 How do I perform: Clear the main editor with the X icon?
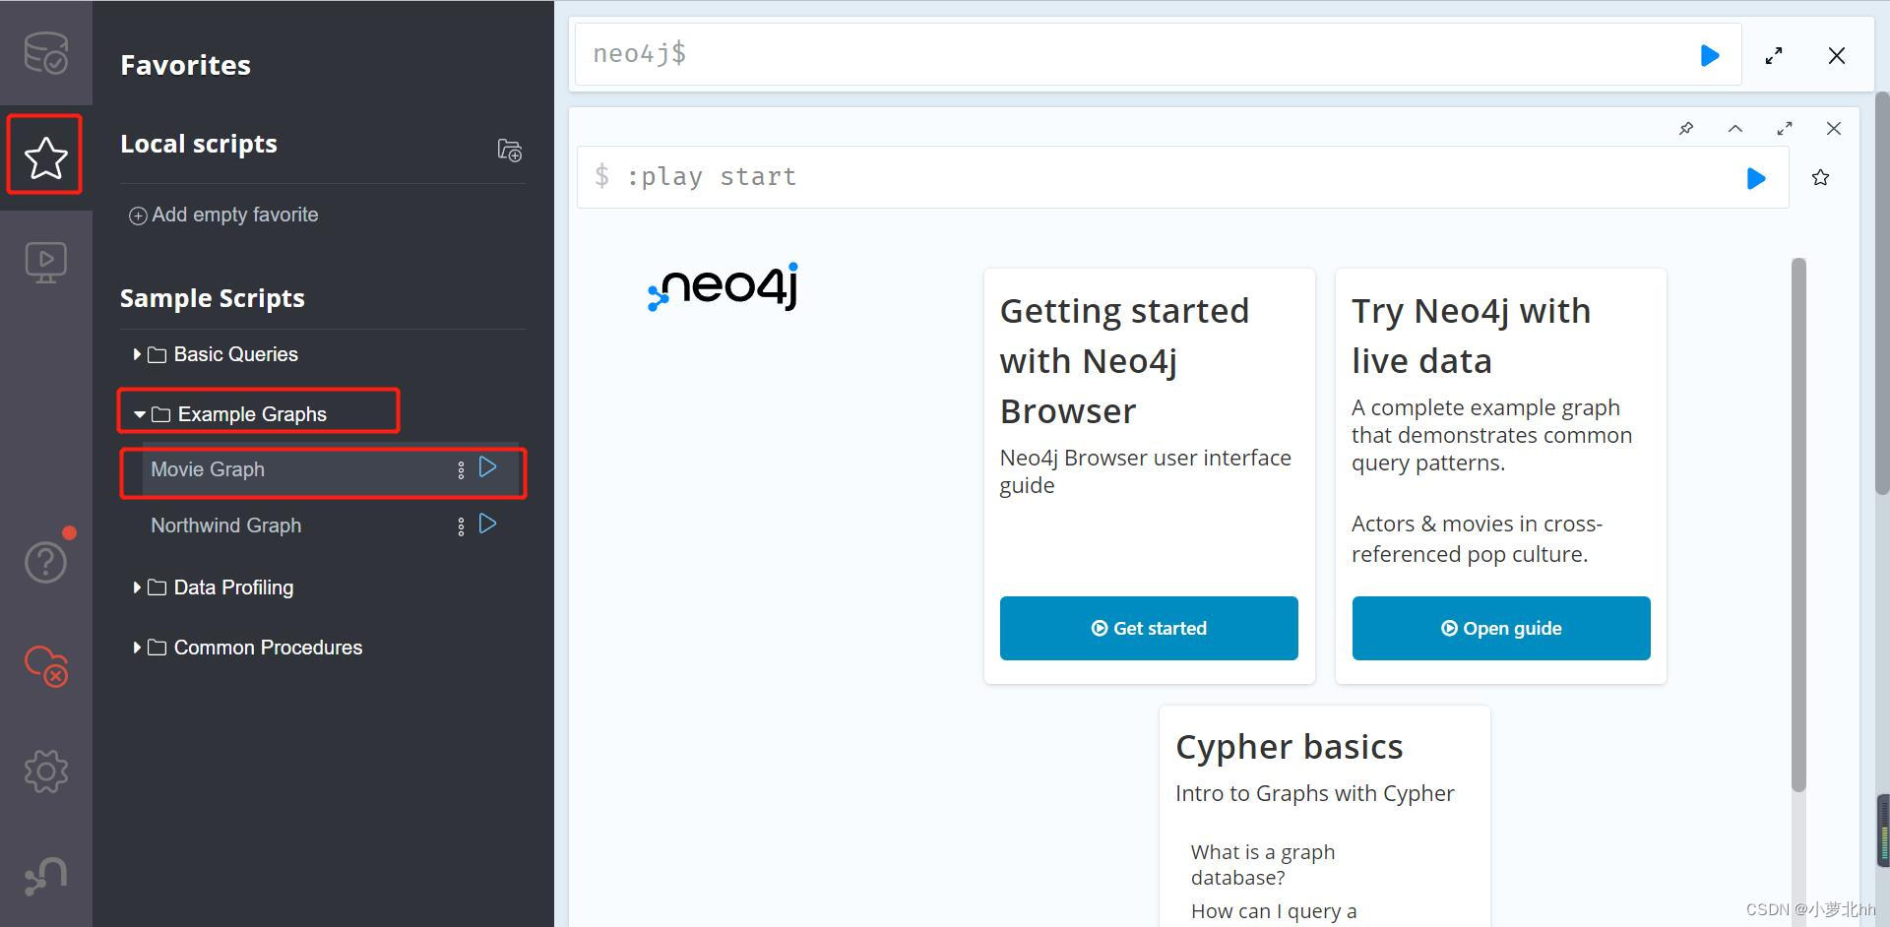pyautogui.click(x=1837, y=55)
